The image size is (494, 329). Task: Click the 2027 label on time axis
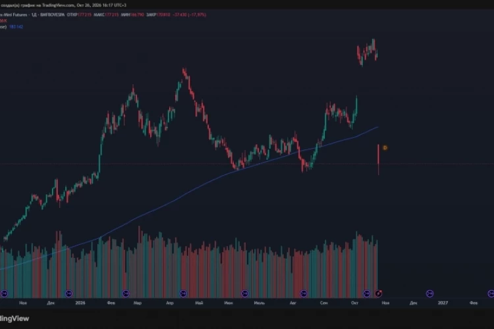(443, 303)
